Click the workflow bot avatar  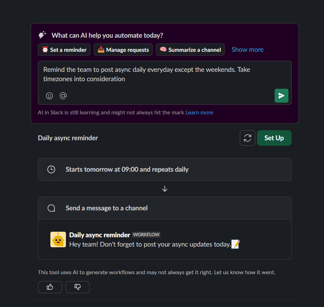coord(58,239)
